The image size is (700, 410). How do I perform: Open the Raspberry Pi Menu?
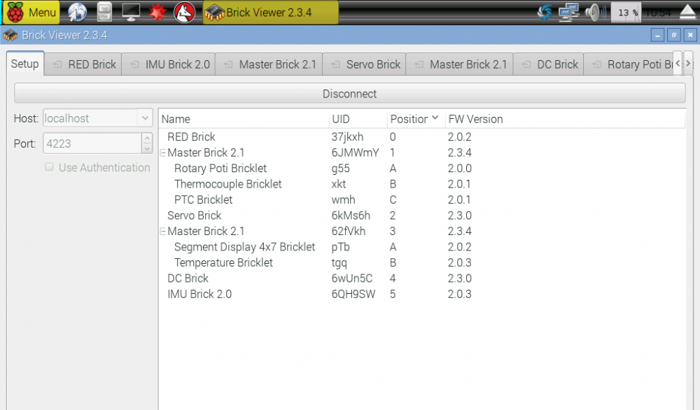[x=30, y=11]
